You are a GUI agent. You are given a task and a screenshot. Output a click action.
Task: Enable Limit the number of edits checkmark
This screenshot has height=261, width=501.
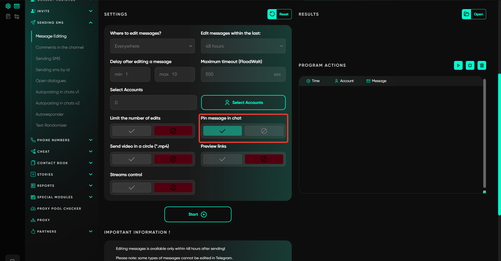click(132, 131)
